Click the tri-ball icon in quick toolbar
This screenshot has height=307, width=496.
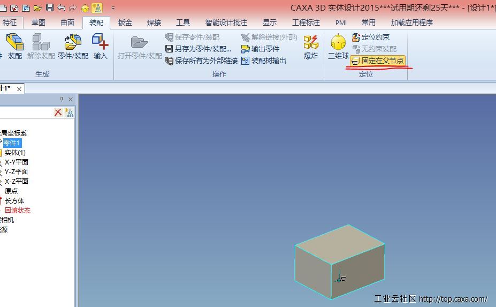coord(85,8)
